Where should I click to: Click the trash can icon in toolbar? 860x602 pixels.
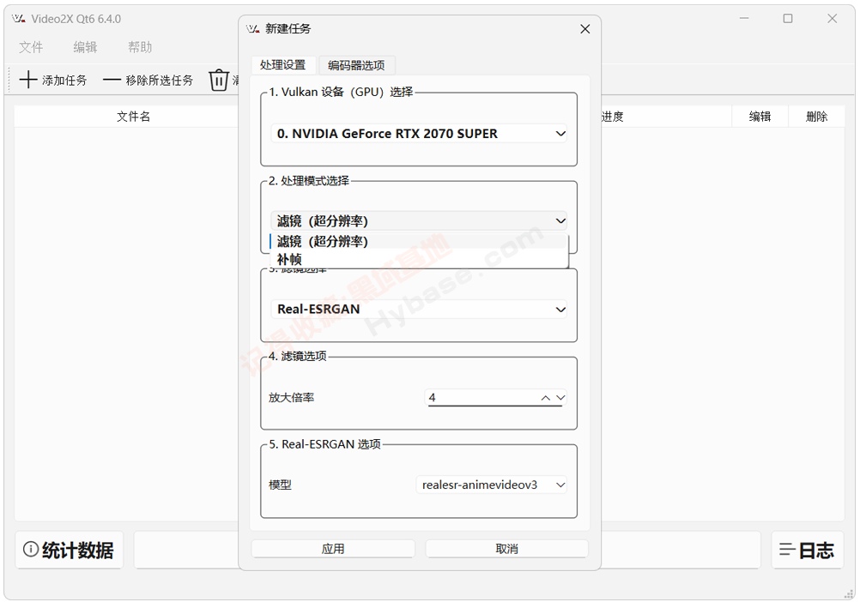(x=219, y=80)
